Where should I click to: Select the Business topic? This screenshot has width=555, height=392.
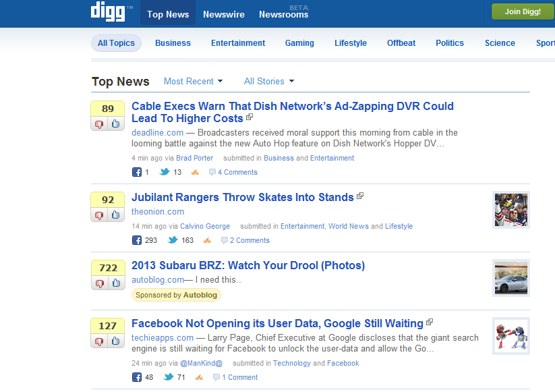(x=173, y=43)
